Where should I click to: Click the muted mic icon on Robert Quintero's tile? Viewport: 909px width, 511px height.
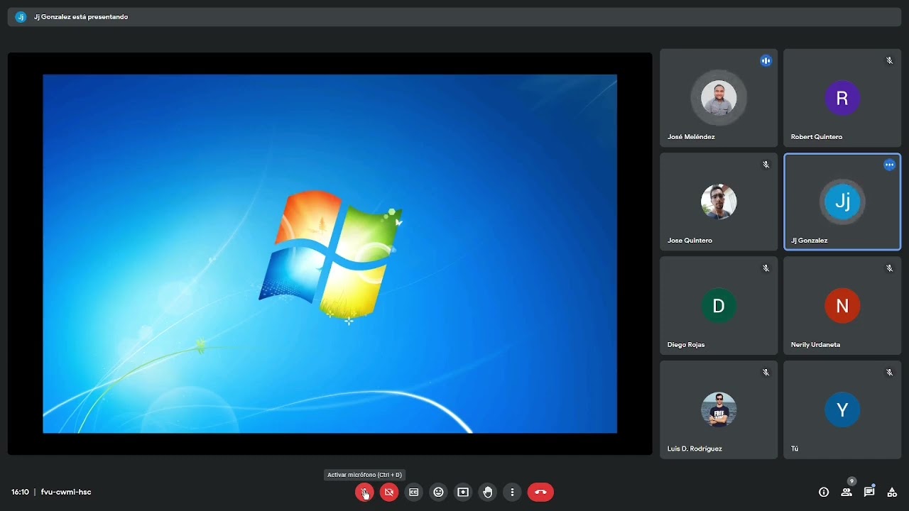(889, 61)
